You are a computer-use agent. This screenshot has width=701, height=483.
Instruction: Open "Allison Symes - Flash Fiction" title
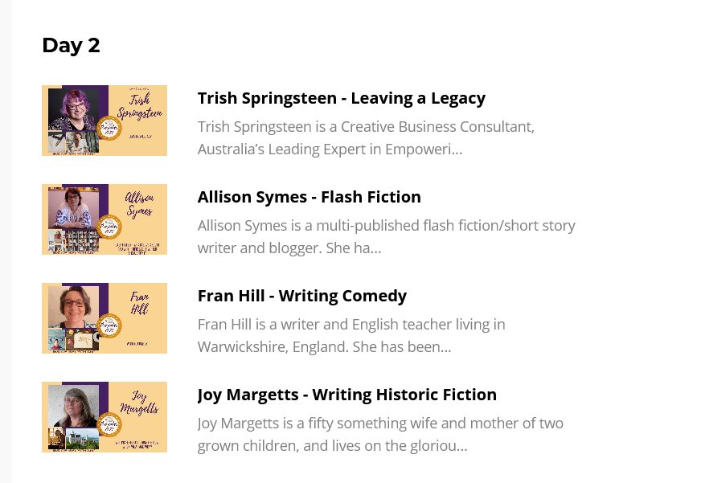tap(309, 197)
